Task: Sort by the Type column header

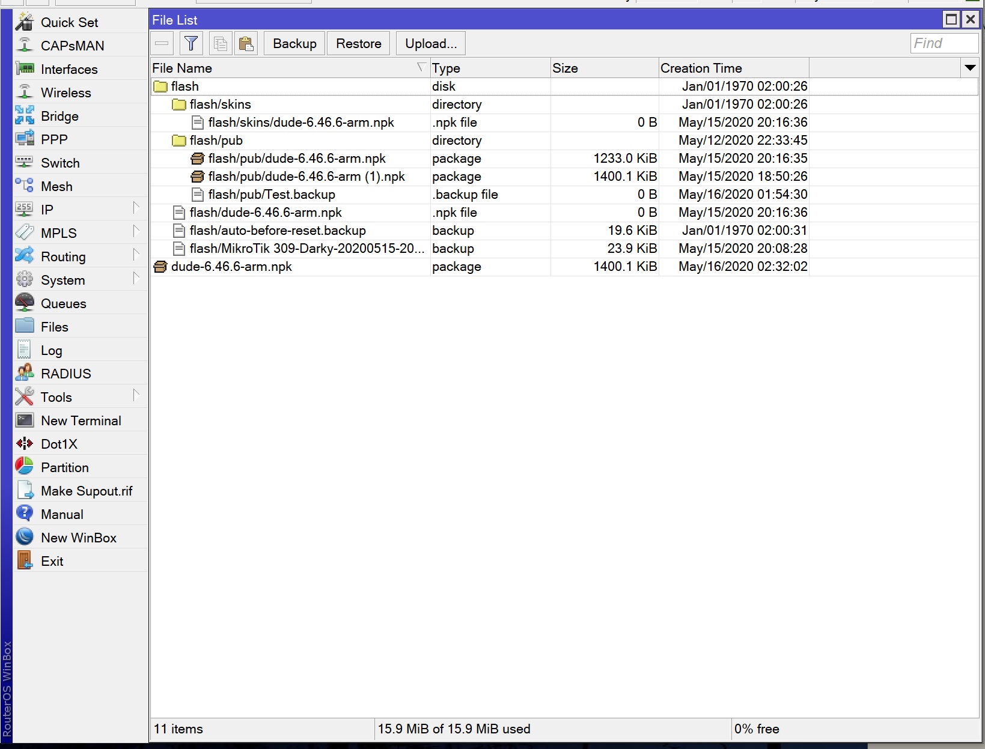Action: click(x=490, y=68)
